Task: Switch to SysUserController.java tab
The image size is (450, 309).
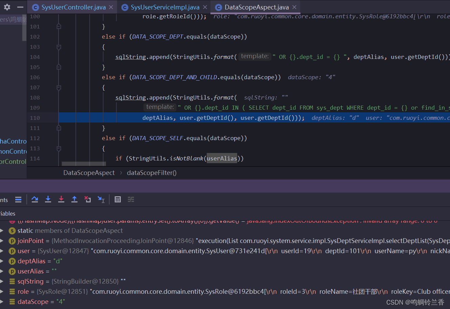Action: [x=73, y=7]
